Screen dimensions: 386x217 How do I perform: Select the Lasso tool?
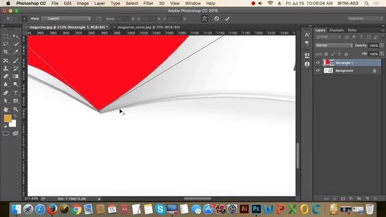click(5, 44)
